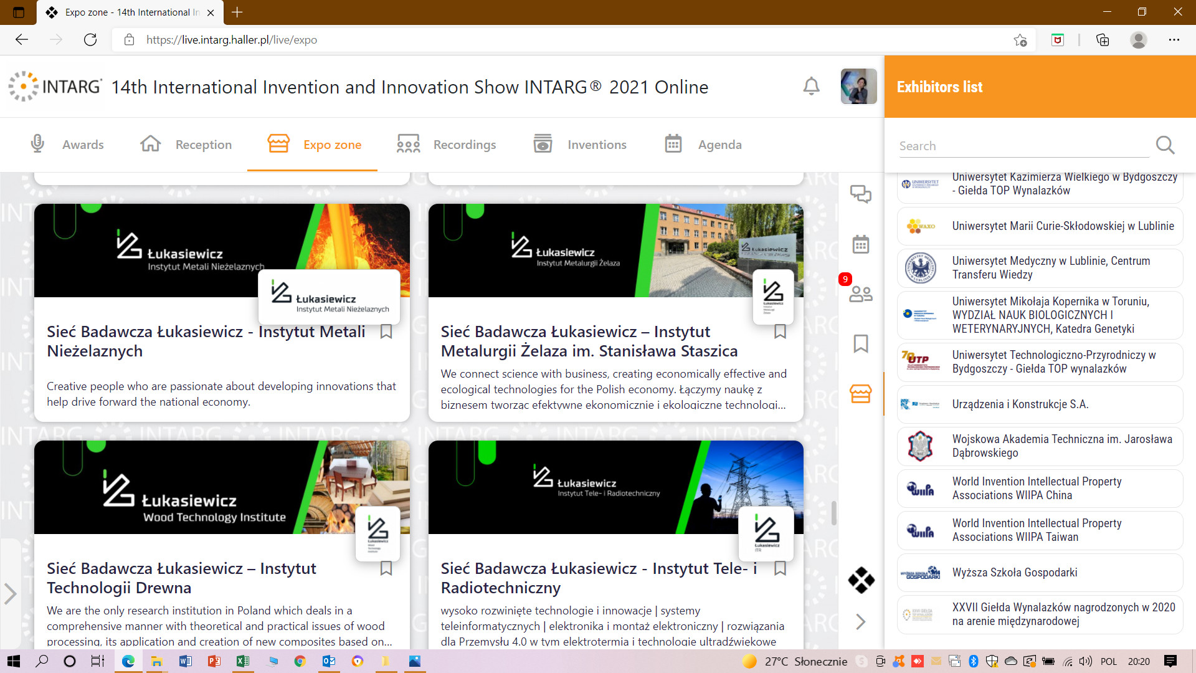This screenshot has height=673, width=1196.
Task: Select Uniwersytet Mikołaja Kopernika w Toruniu
Action: pos(1040,315)
